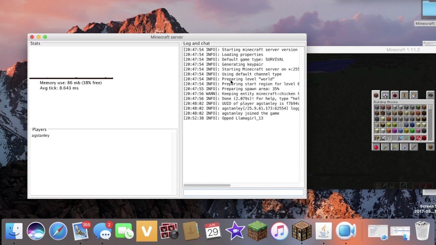Click the "Generating keypair" log line
Screen dimensions: 436x245
pyautogui.click(x=223, y=64)
